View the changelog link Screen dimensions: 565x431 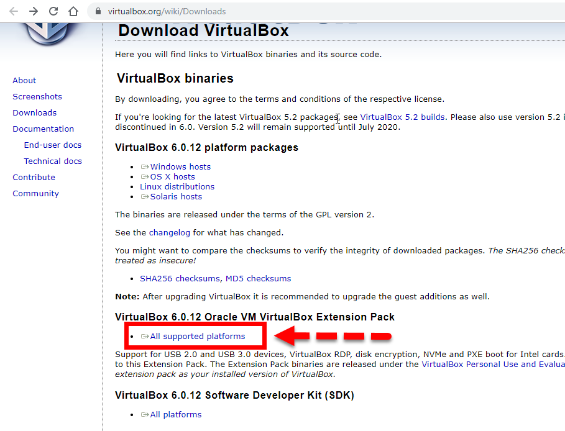pyautogui.click(x=169, y=232)
